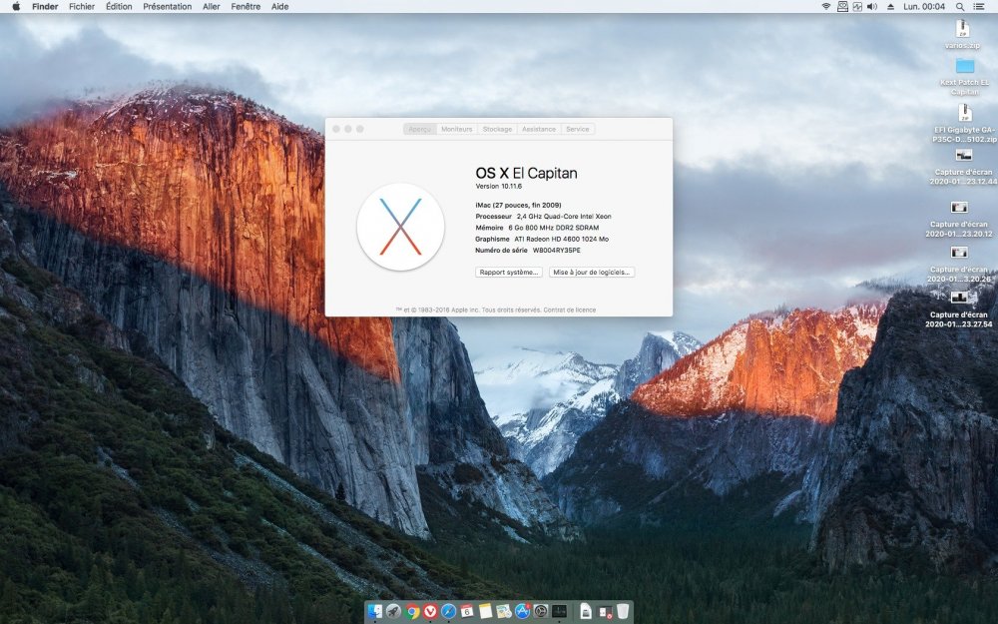Click the Processeur 2,4 GHz Quad-Core line
The height and width of the screenshot is (624, 998).
tap(543, 217)
